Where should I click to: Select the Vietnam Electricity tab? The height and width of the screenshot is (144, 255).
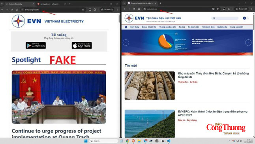click(18, 4)
